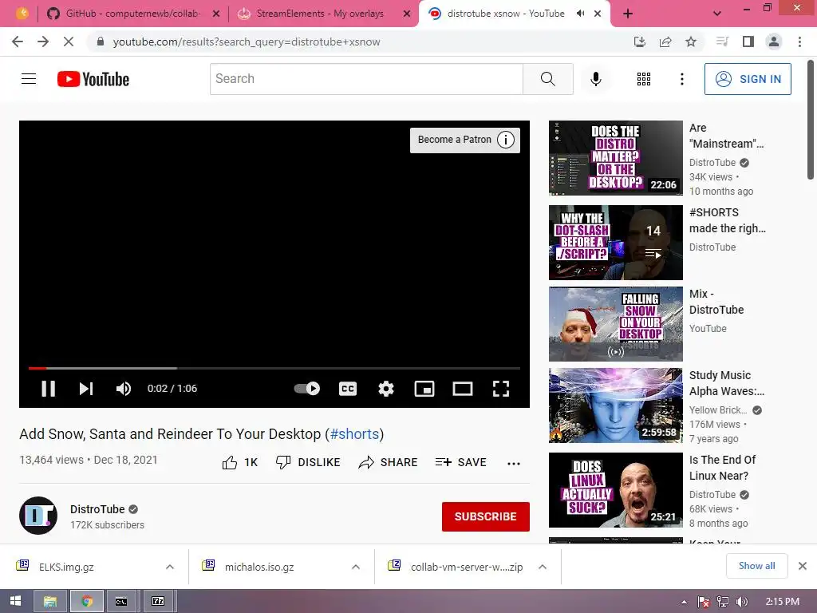
Task: Go forward in browser history
Action: (43, 42)
